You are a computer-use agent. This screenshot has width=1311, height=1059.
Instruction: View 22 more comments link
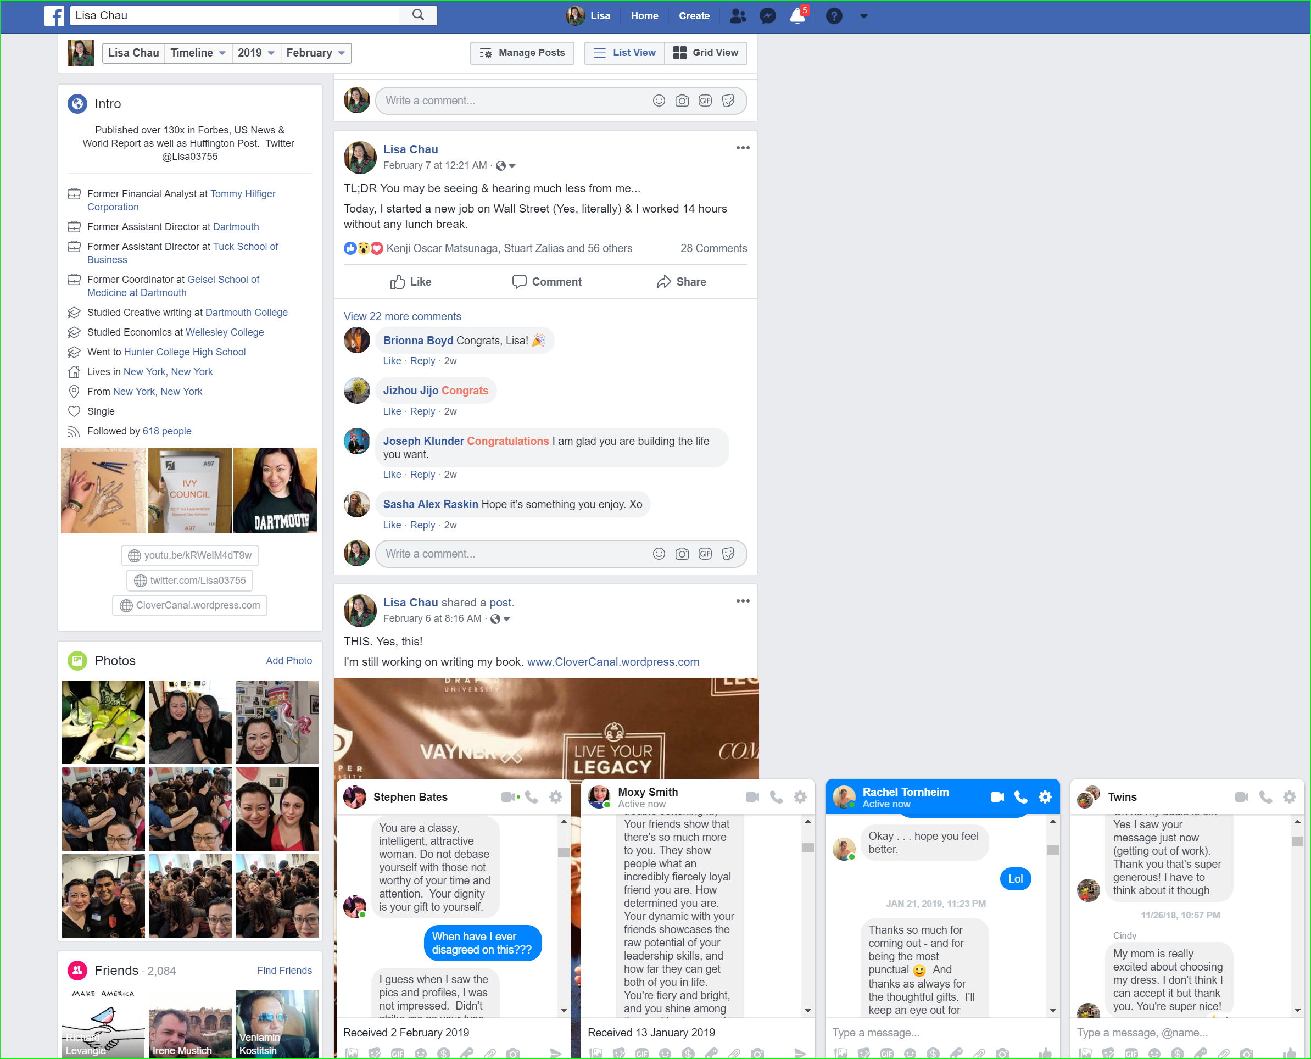402,316
